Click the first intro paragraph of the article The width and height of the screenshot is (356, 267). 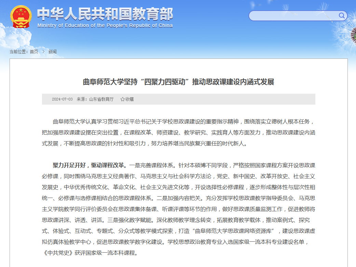[178, 132]
